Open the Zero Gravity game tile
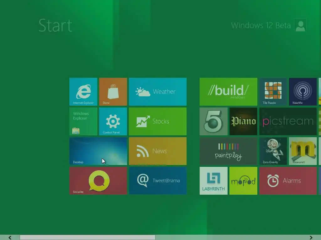This screenshot has width=321, height=240. 273,151
